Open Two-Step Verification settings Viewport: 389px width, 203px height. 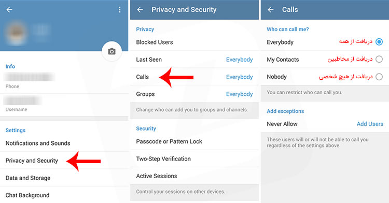tap(195, 158)
